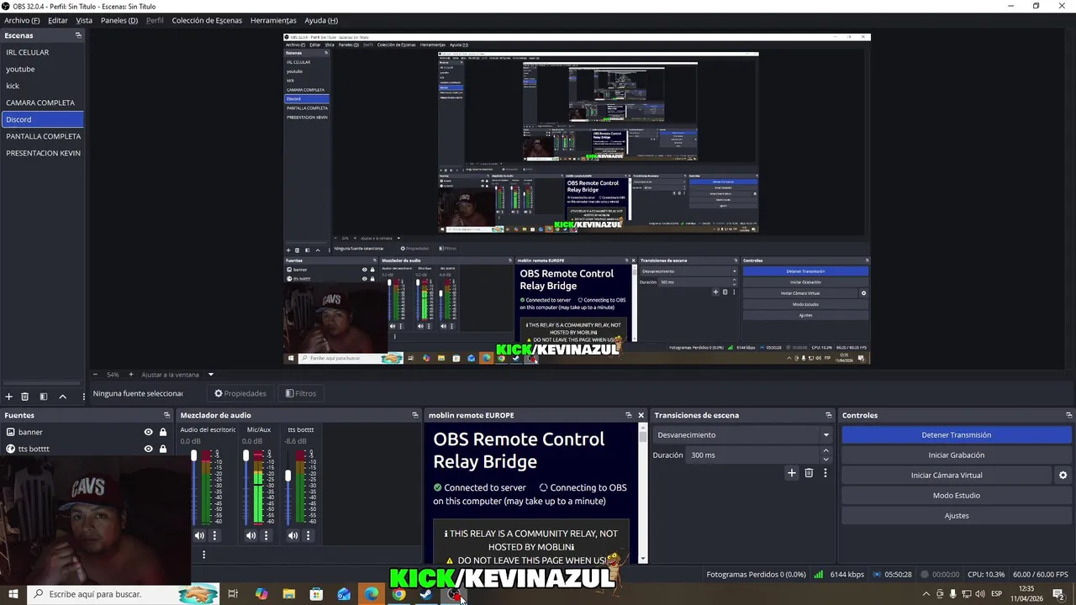Screen dimensions: 1076x605
Task: Pop out the Transiciones de escena dock
Action: coord(828,415)
